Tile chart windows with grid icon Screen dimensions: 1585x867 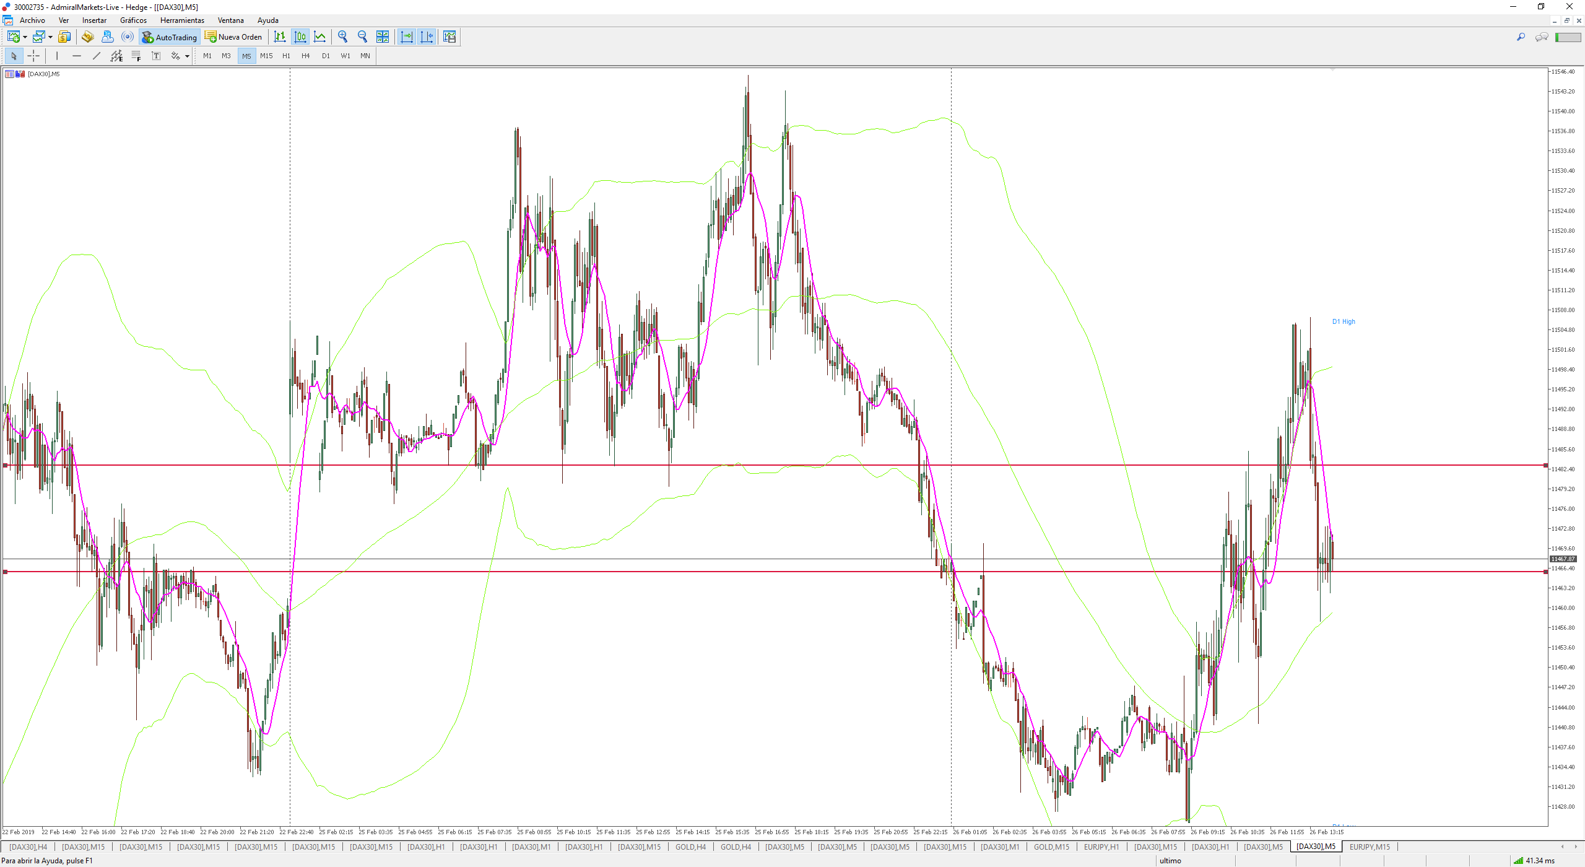[x=383, y=37]
